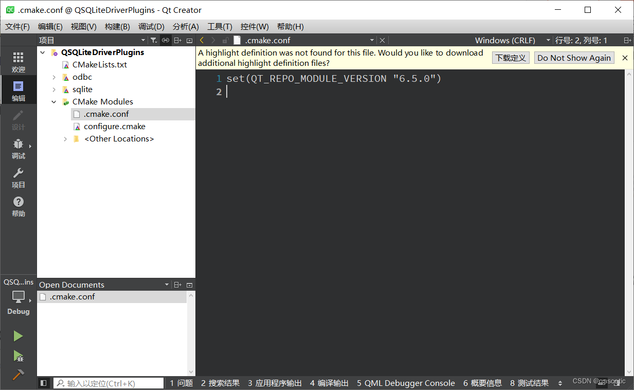
Task: Open the filter tree funnel icon
Action: coord(153,40)
